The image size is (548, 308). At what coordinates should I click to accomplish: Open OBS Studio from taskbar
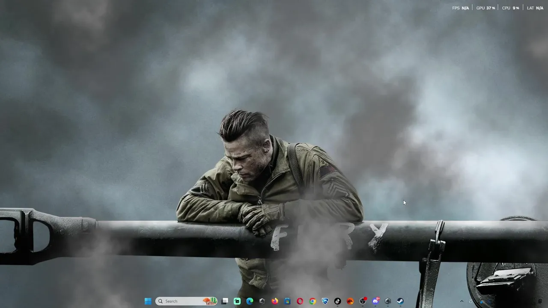363,301
